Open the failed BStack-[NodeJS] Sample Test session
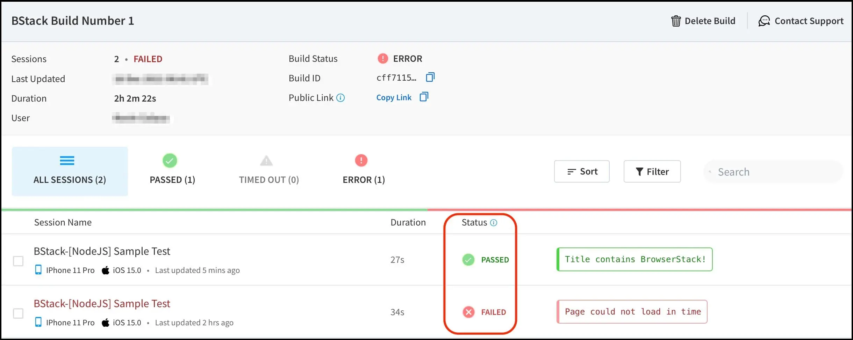853x340 pixels. coord(102,304)
